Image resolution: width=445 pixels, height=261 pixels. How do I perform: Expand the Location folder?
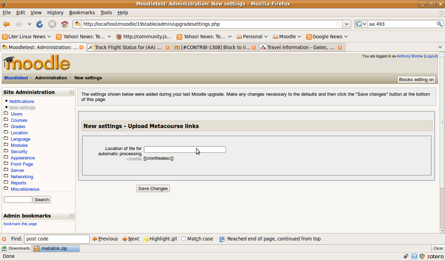pyautogui.click(x=19, y=133)
